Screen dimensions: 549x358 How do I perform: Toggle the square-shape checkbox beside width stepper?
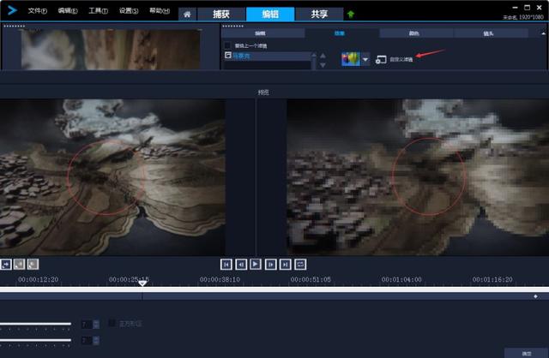click(112, 324)
